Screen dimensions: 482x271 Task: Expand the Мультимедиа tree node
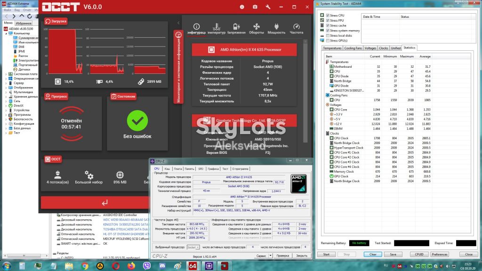tap(6, 92)
